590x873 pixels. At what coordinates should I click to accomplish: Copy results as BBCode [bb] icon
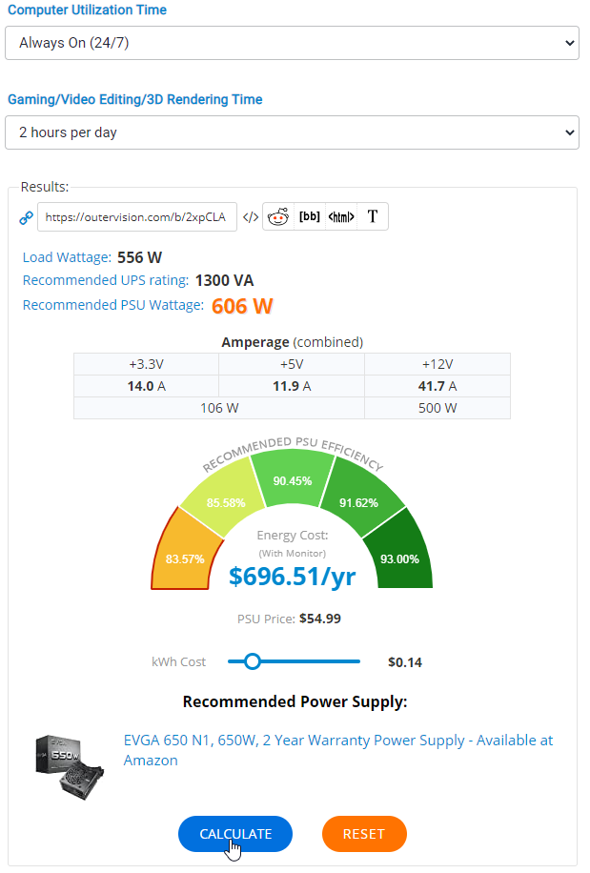[310, 216]
